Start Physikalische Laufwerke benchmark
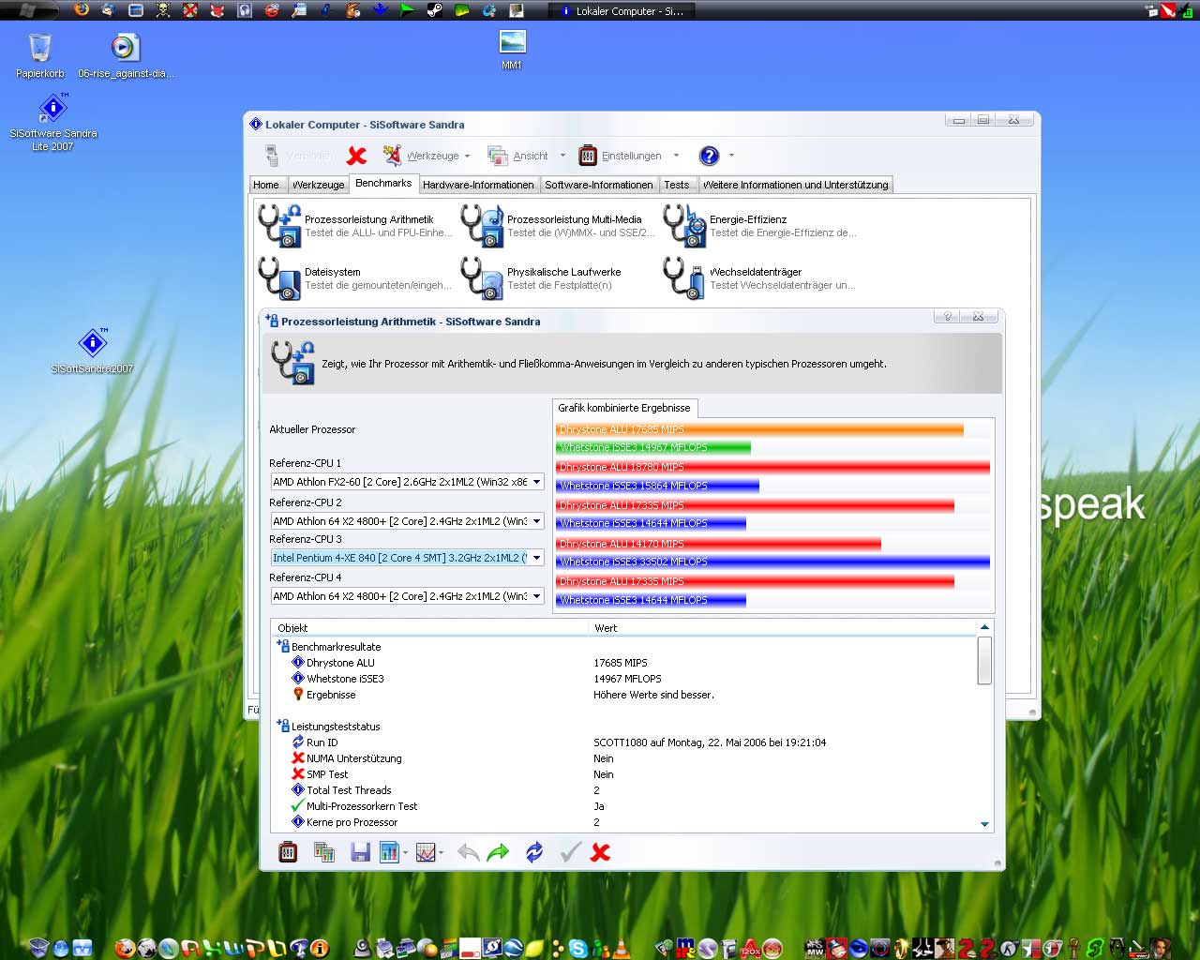This screenshot has width=1200, height=960. (482, 277)
